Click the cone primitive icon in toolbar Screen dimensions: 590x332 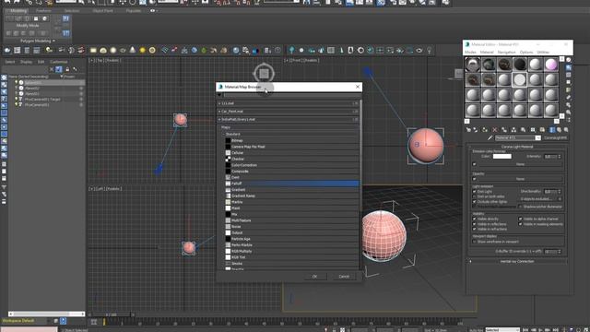point(133,50)
